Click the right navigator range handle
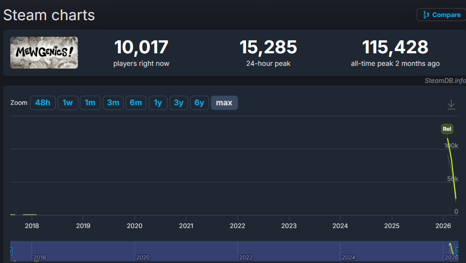Viewport: 466px width, 263px height. [x=457, y=251]
